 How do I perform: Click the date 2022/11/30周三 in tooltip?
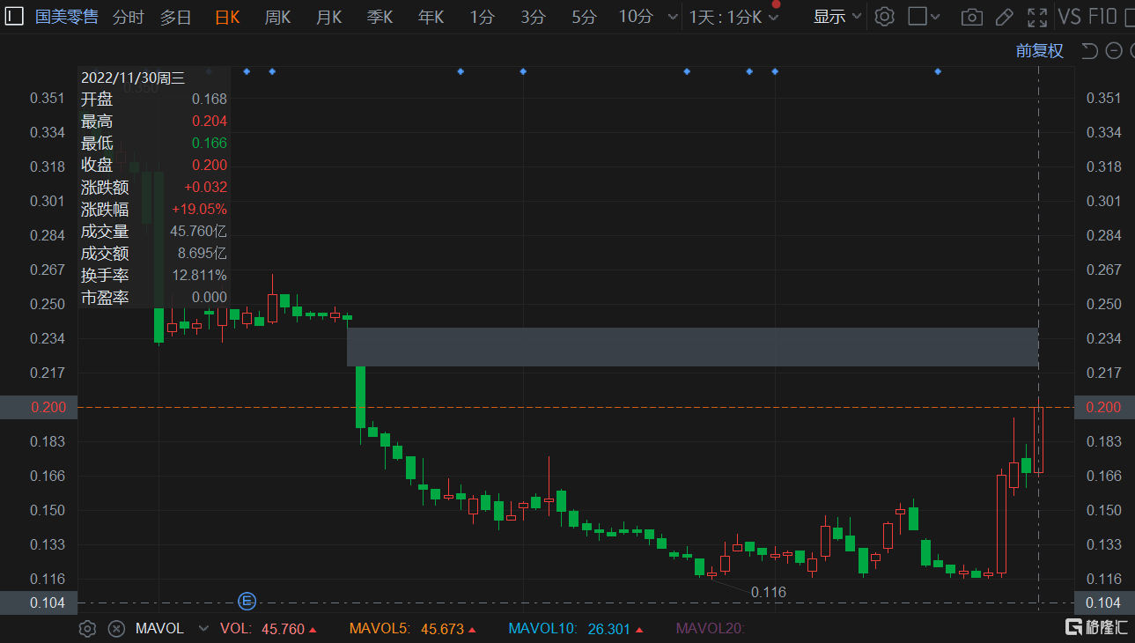[133, 78]
